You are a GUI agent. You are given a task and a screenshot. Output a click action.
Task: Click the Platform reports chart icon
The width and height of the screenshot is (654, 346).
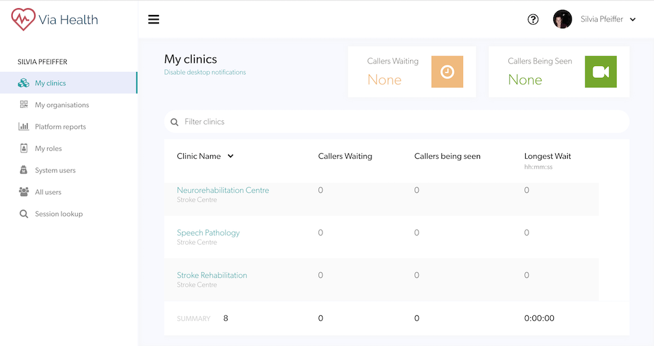pos(24,126)
